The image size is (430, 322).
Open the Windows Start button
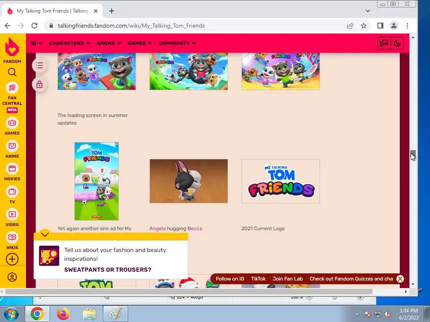tap(11, 314)
